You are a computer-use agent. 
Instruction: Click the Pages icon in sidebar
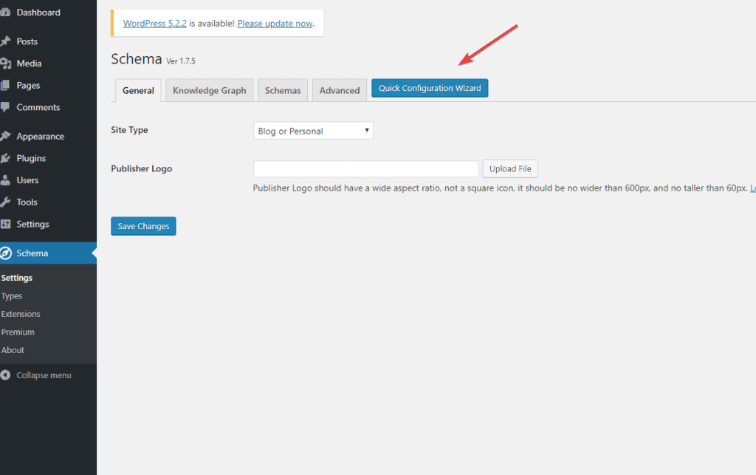coord(5,86)
